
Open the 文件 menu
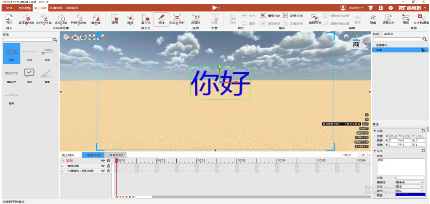click(x=9, y=8)
